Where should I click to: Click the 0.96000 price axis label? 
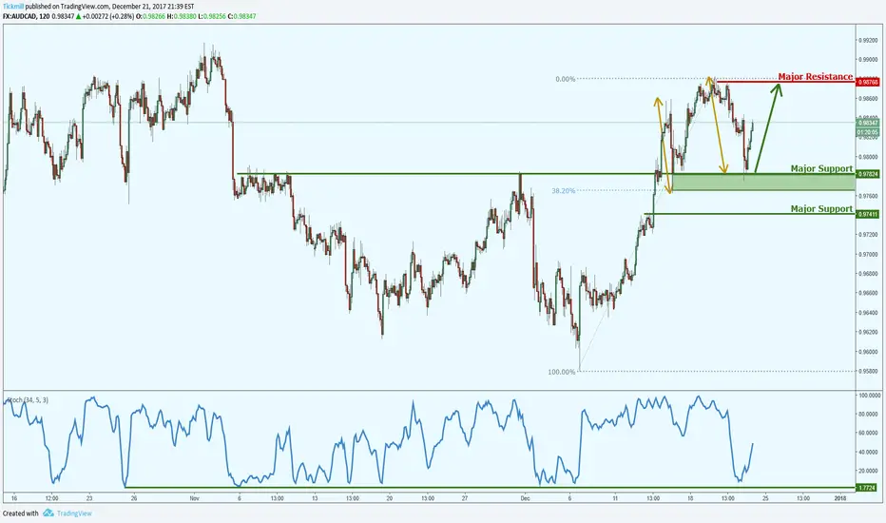tap(868, 352)
